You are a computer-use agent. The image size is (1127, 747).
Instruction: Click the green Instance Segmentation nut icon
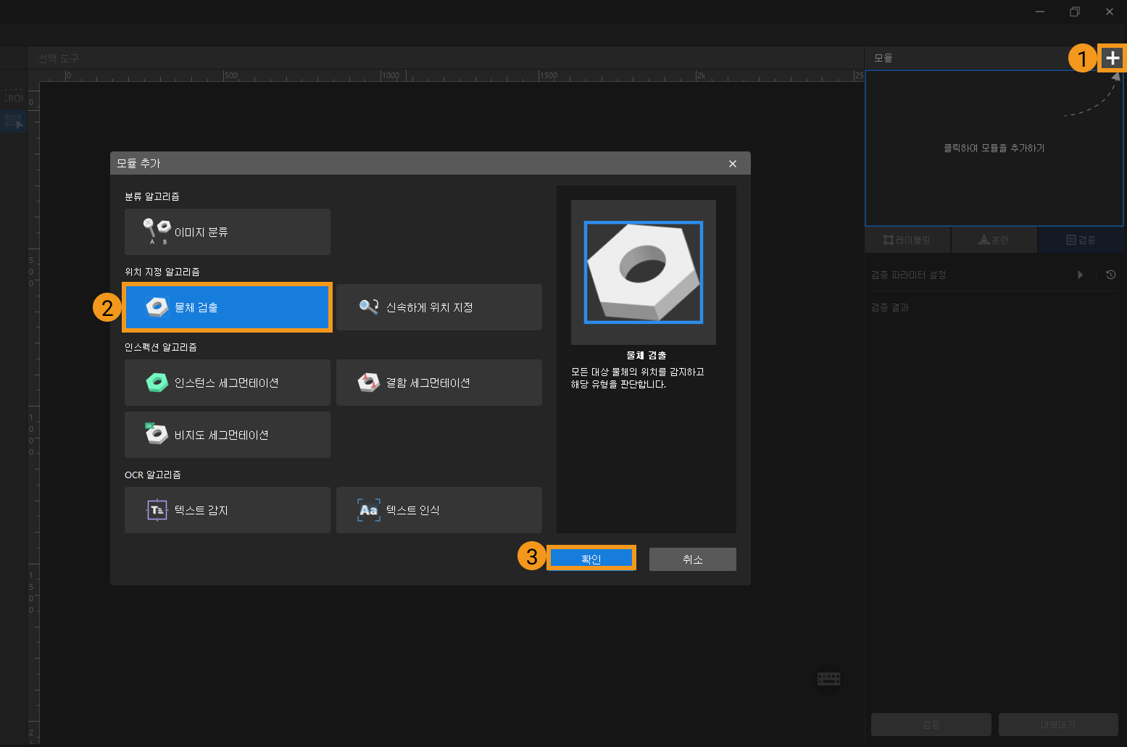coord(157,383)
